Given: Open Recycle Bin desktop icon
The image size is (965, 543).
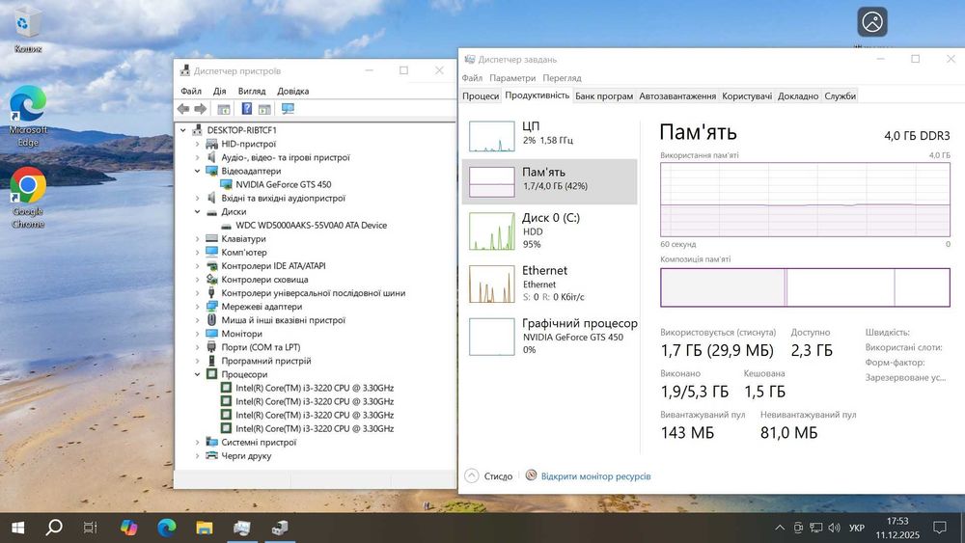Looking at the screenshot, I should 28,30.
